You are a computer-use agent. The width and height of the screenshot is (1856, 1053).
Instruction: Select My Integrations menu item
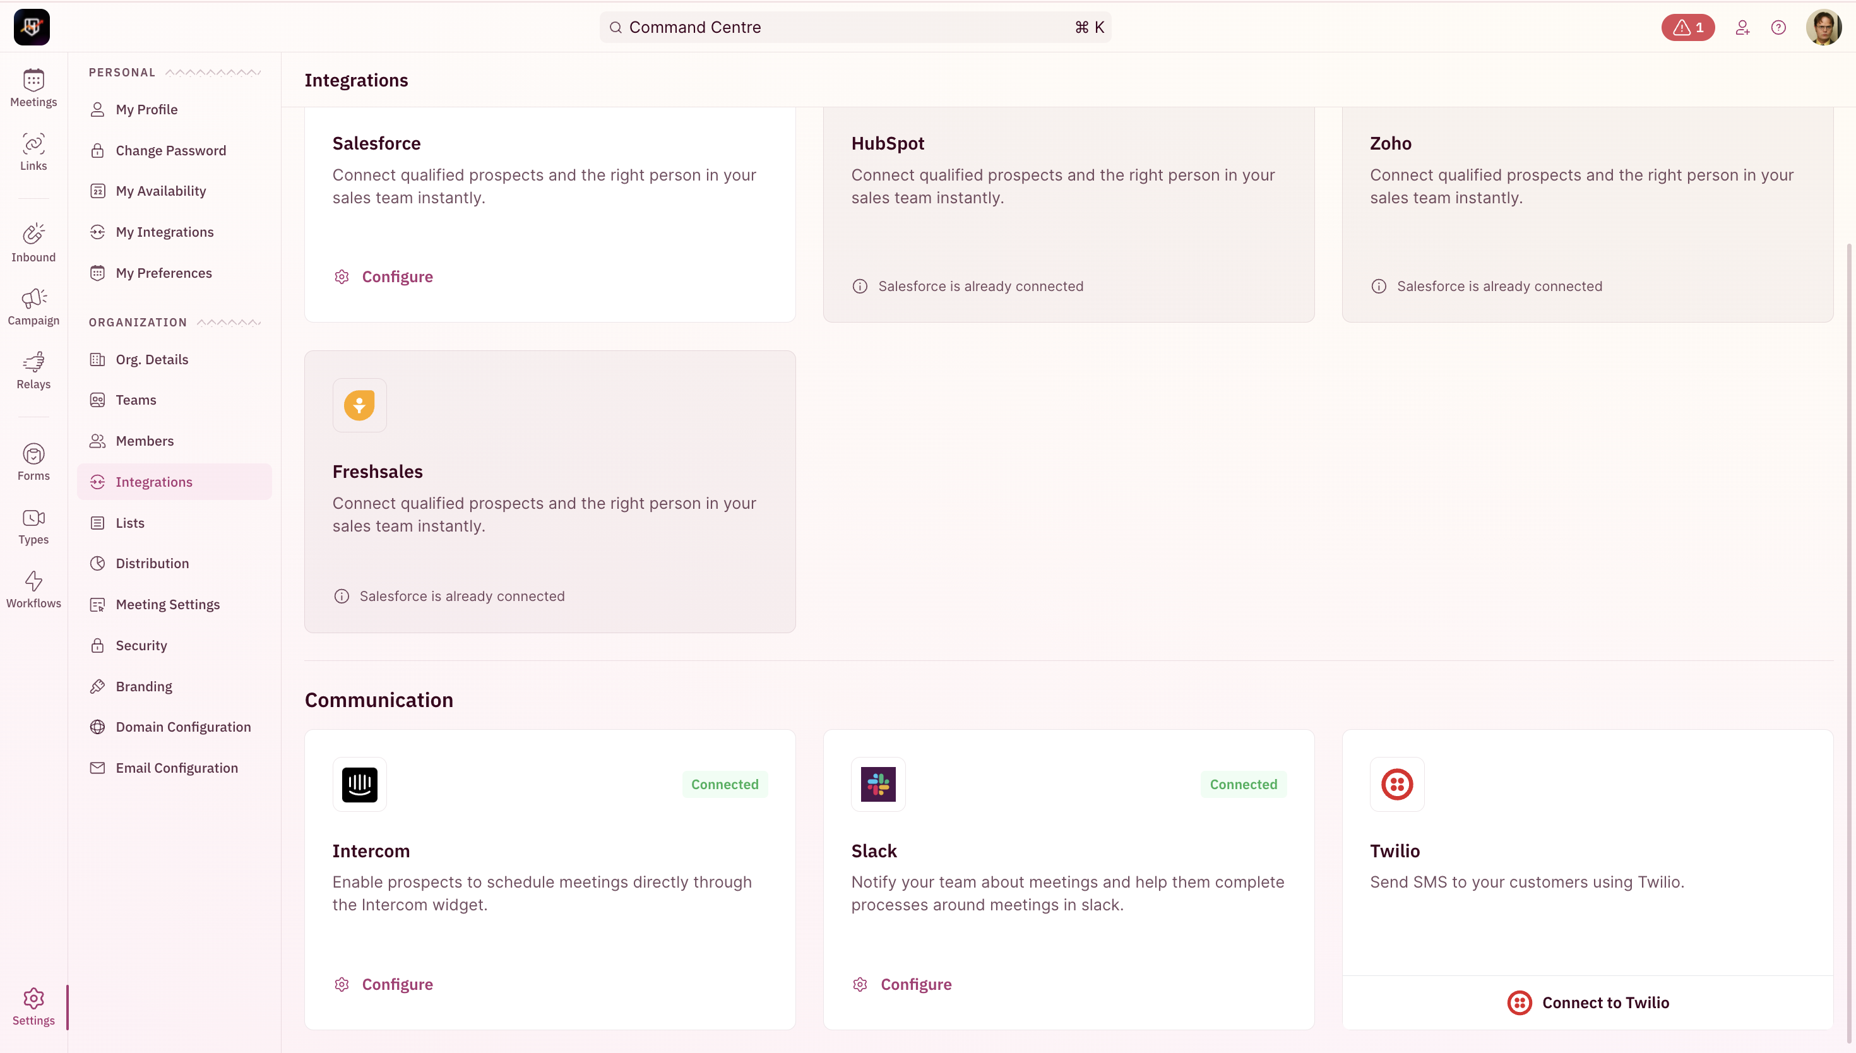coord(164,232)
